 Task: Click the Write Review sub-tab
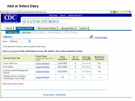(x=71, y=32)
